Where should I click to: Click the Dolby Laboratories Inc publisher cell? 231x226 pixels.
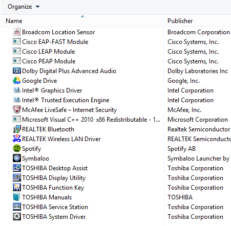(198, 71)
